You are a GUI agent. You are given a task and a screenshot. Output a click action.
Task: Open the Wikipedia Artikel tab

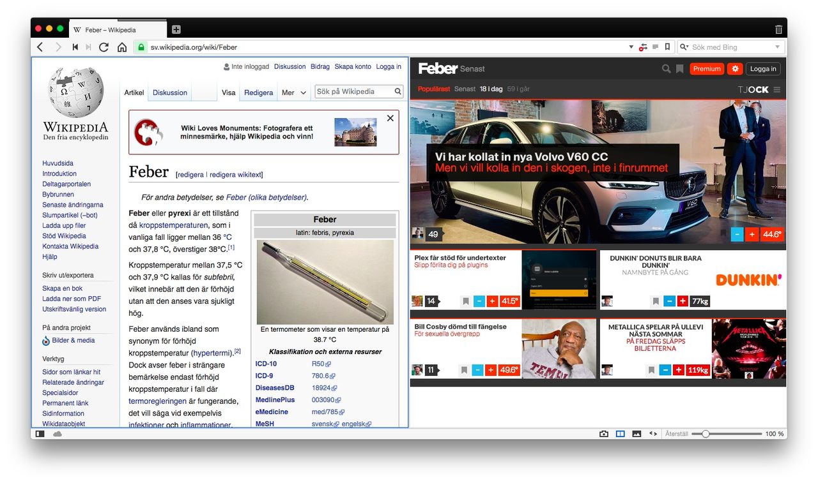pyautogui.click(x=134, y=93)
